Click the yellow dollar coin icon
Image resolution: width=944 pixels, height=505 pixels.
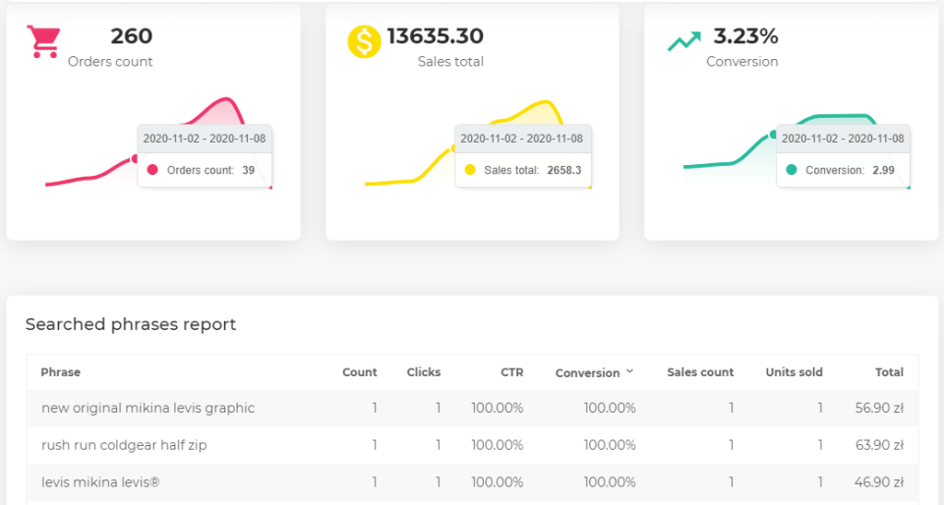tap(364, 42)
